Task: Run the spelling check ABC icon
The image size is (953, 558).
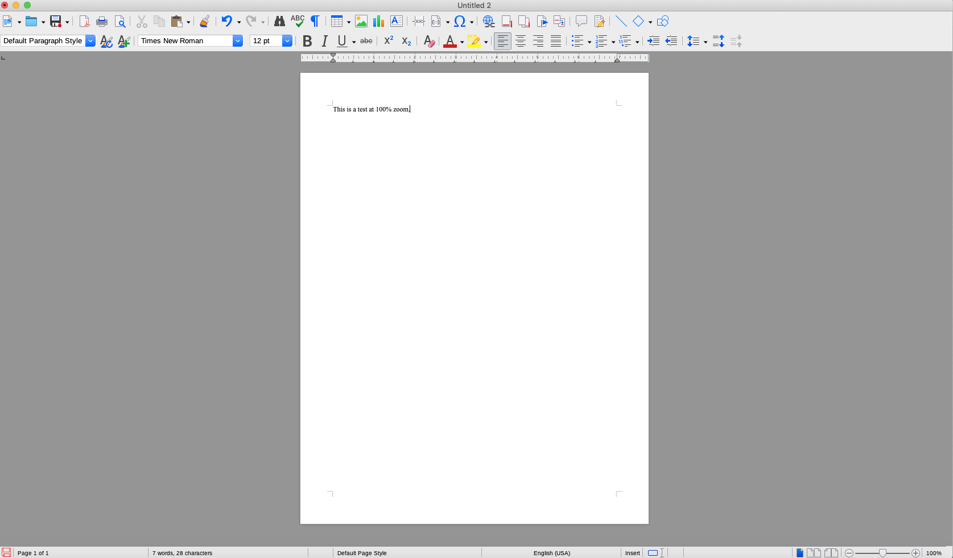Action: pyautogui.click(x=298, y=22)
